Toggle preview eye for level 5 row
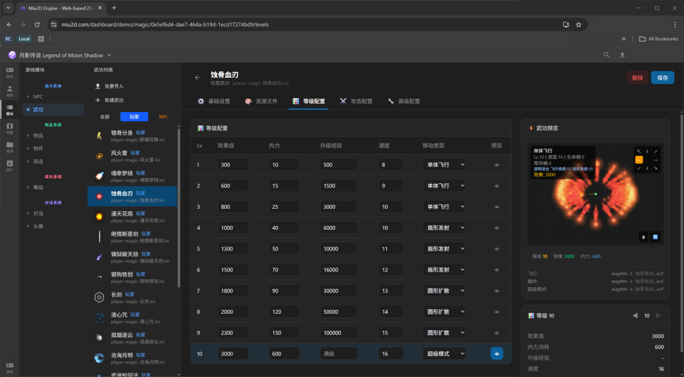The height and width of the screenshot is (377, 684). coord(497,249)
